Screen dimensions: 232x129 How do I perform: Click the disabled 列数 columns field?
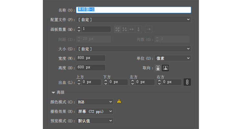175,39
